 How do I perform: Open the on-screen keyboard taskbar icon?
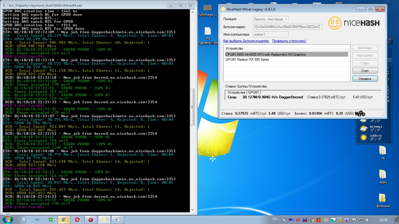pyautogui.click(x=37, y=220)
